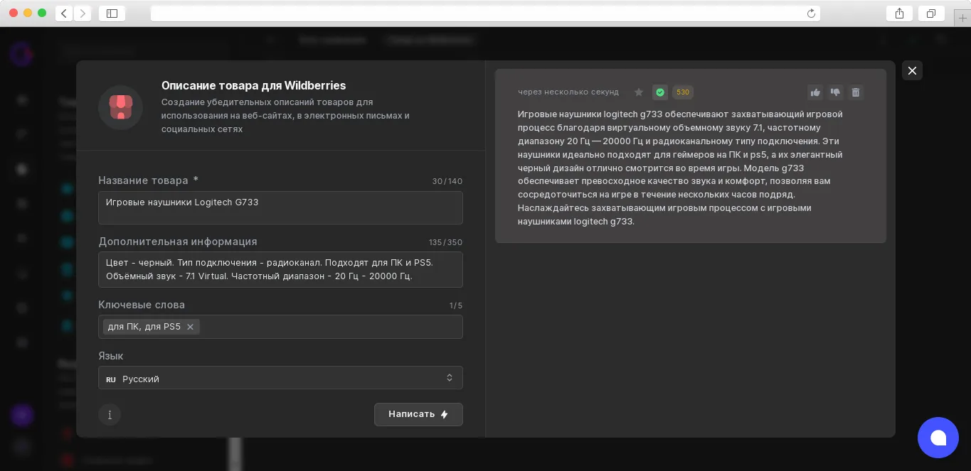Delete the generated result with trash icon
The height and width of the screenshot is (471, 971).
[x=856, y=92]
